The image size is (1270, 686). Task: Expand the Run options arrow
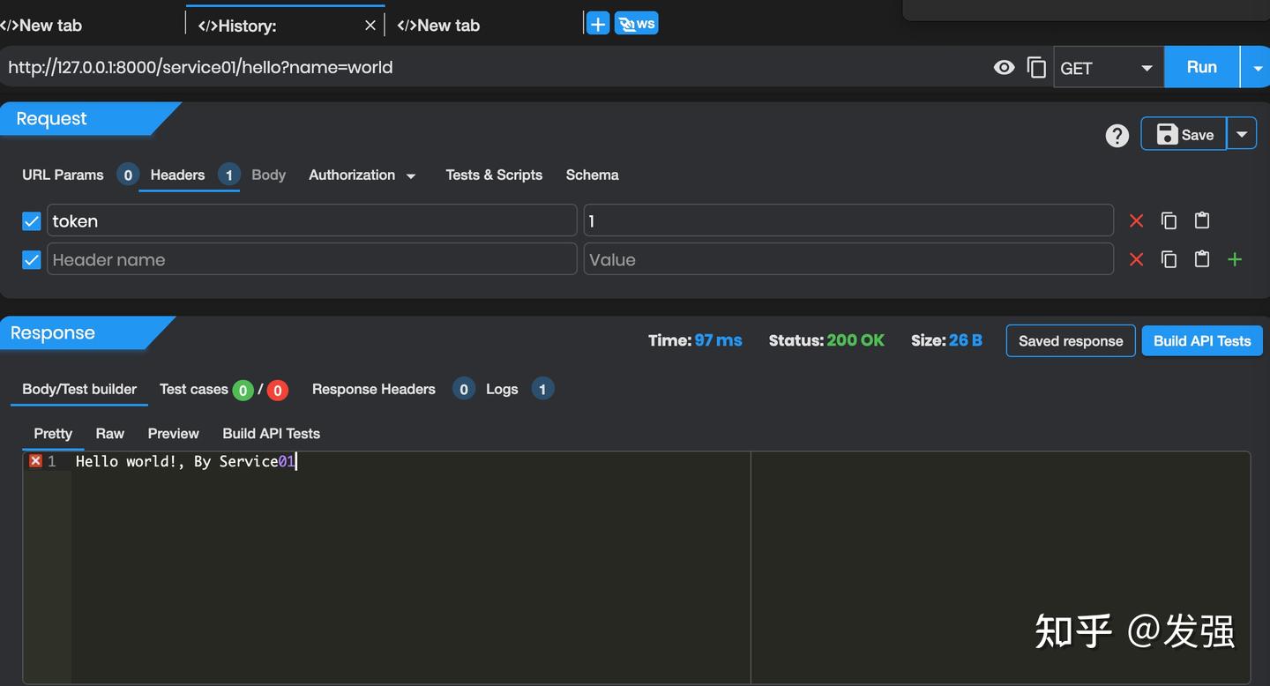click(x=1255, y=67)
